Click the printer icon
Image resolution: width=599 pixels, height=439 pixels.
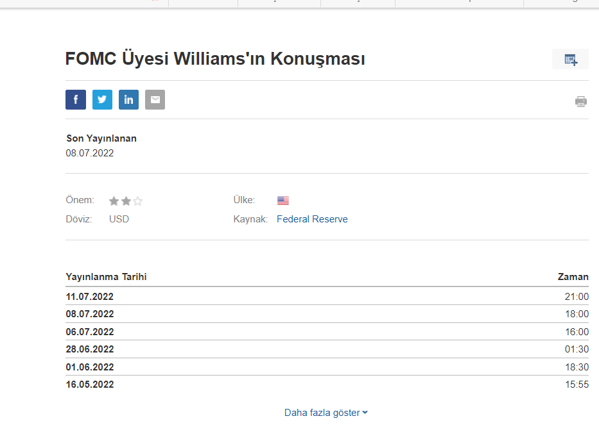[x=581, y=101]
